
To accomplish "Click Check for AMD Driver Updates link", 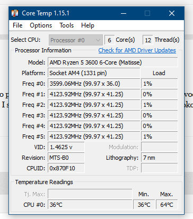I will click(137, 50).
